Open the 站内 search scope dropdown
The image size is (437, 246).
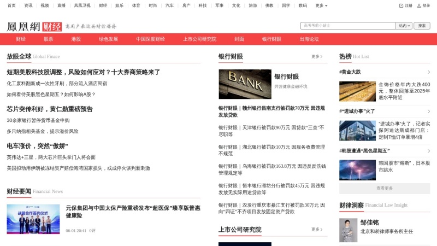404,26
